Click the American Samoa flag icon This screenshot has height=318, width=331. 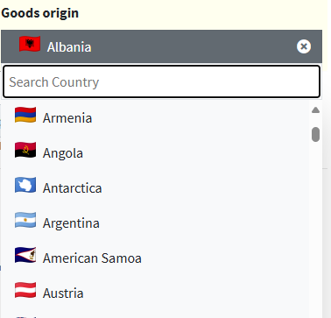[25, 255]
